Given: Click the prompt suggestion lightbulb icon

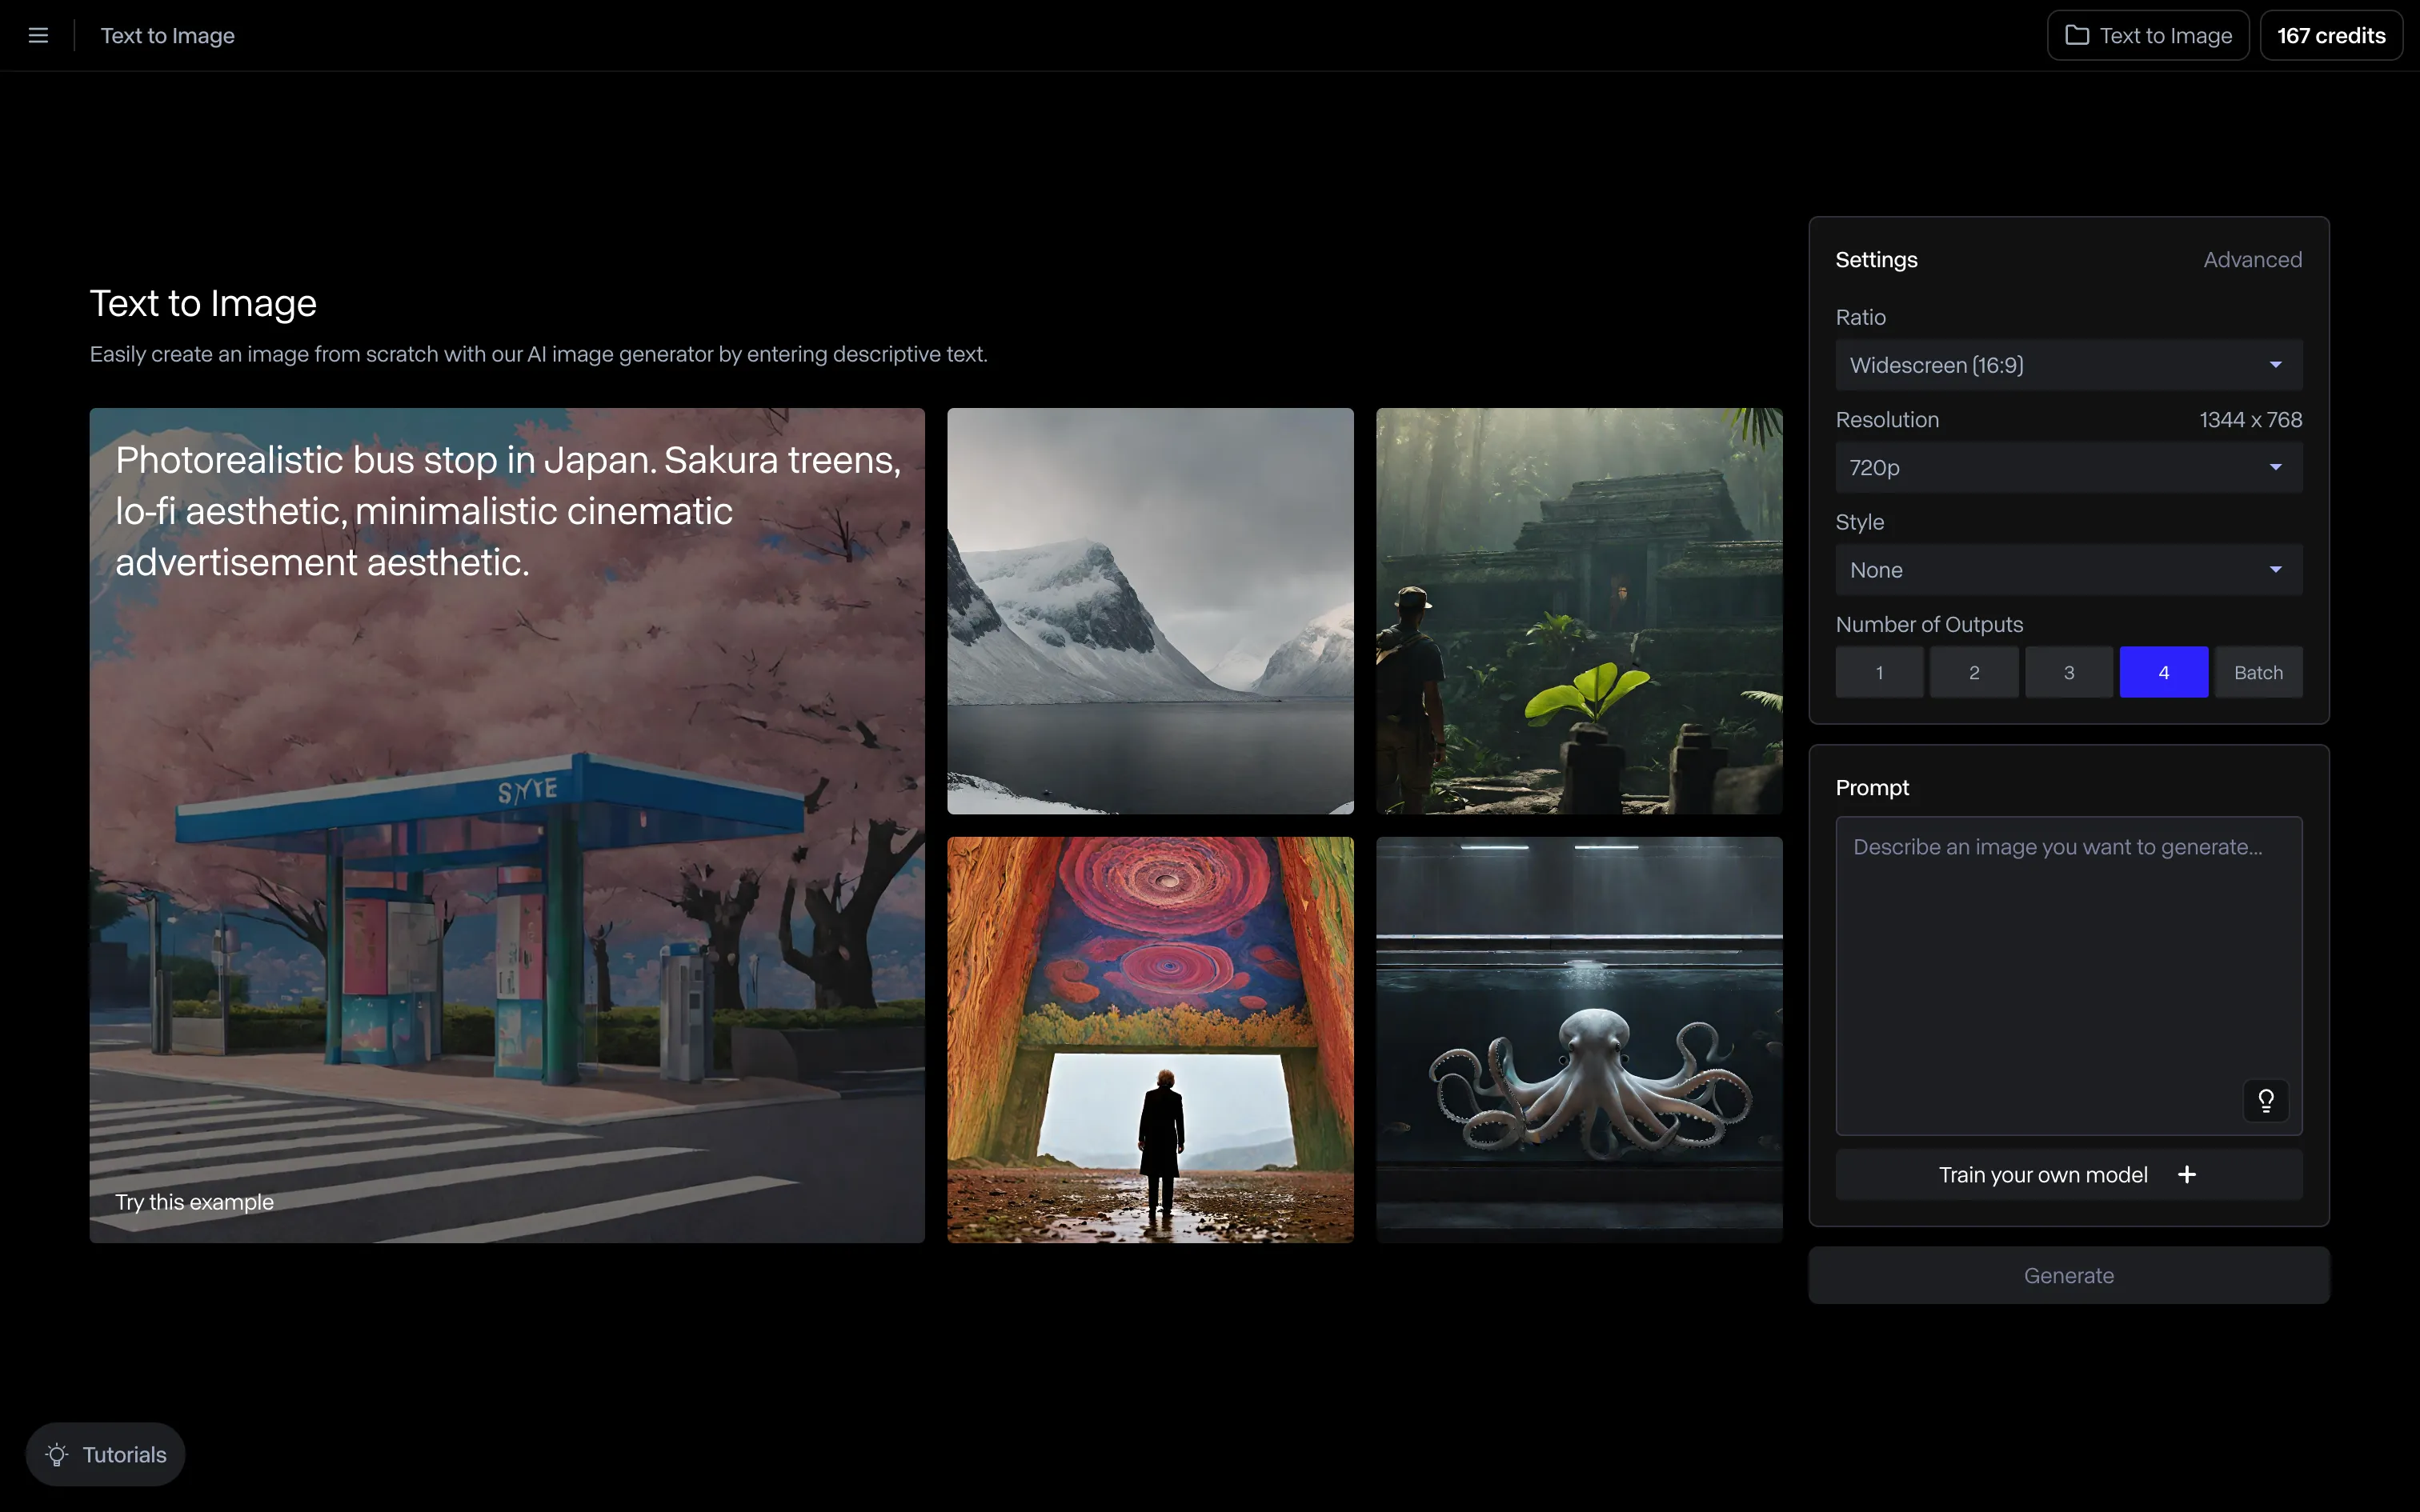Looking at the screenshot, I should 2265,1100.
